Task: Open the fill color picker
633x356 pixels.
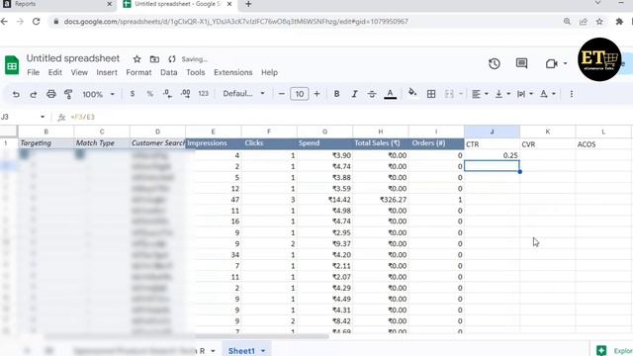Action: (412, 93)
